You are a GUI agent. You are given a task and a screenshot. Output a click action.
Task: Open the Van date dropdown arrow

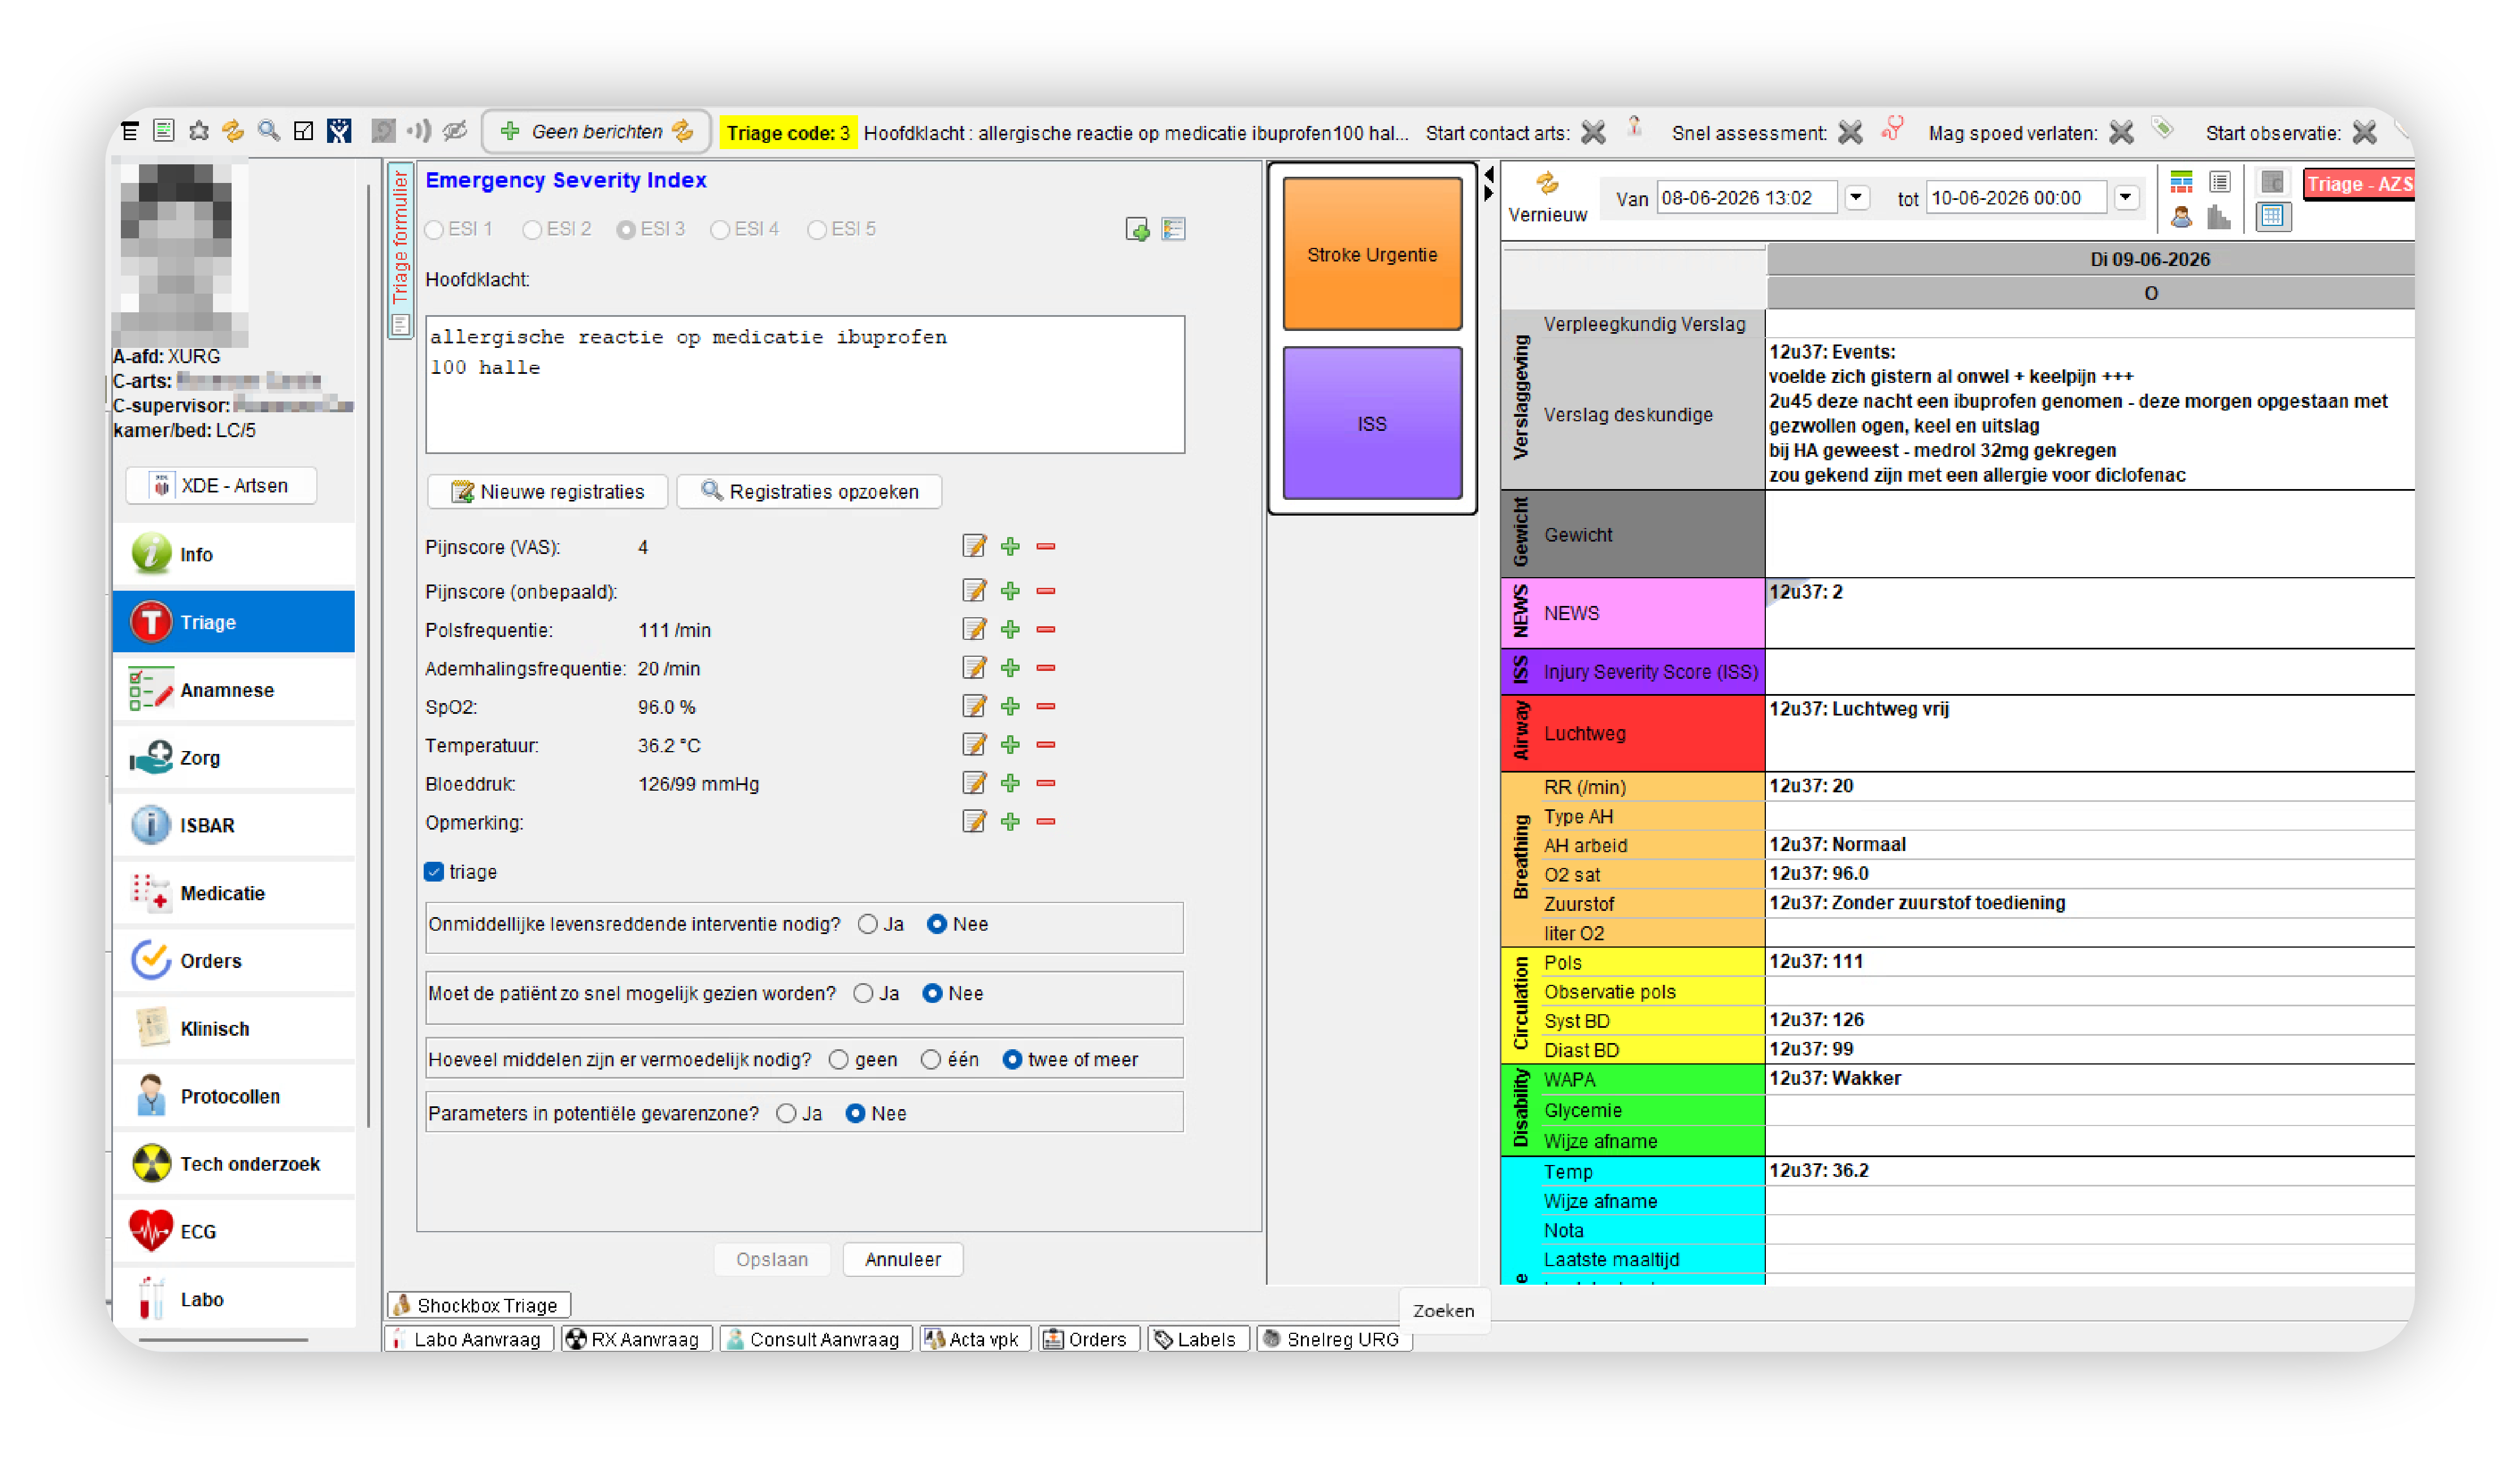[1856, 198]
